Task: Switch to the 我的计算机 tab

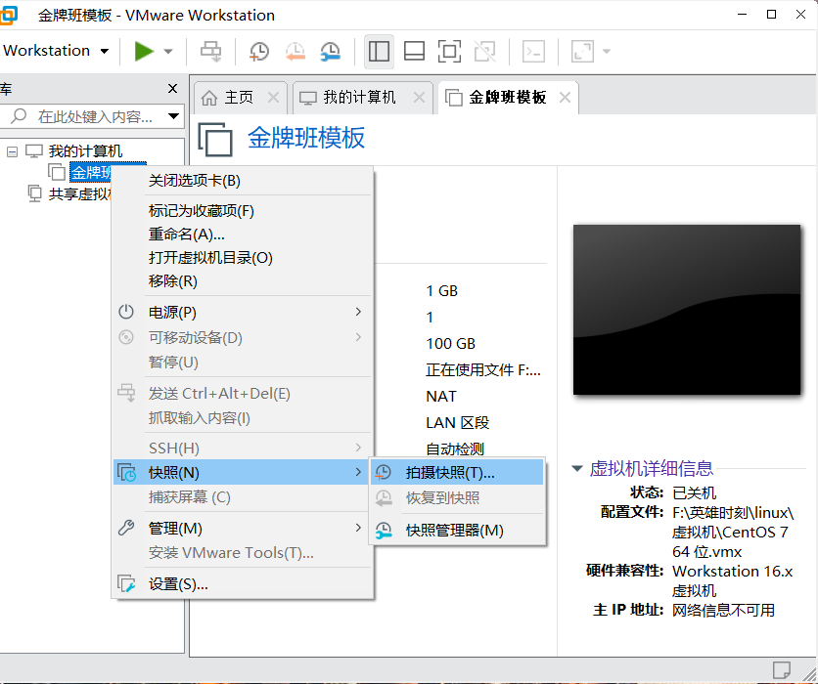Action: point(359,98)
